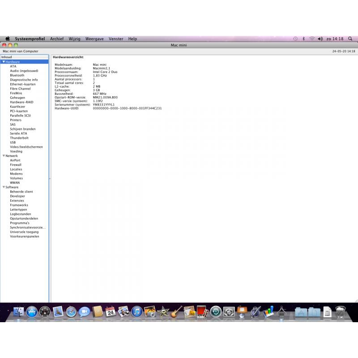
Task: Select Audio (ingebouwd) in sidebar
Action: [24, 71]
